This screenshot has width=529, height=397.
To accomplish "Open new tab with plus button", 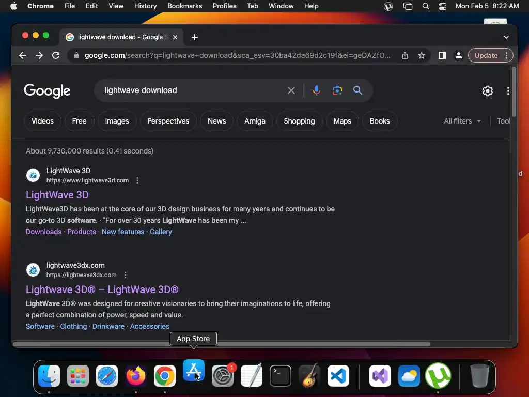I will point(195,37).
